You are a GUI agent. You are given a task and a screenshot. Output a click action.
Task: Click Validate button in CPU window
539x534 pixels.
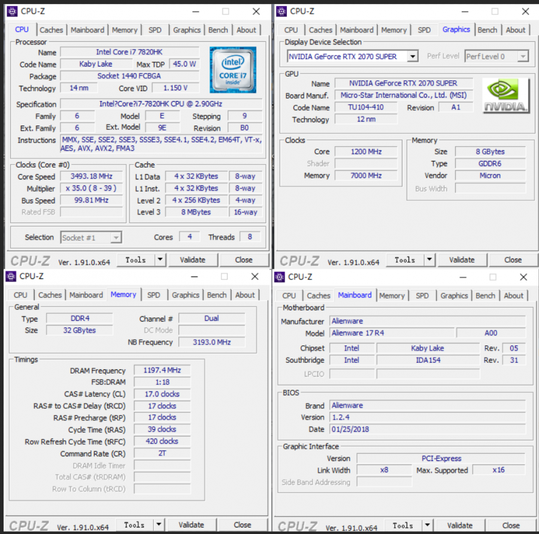[x=193, y=260]
